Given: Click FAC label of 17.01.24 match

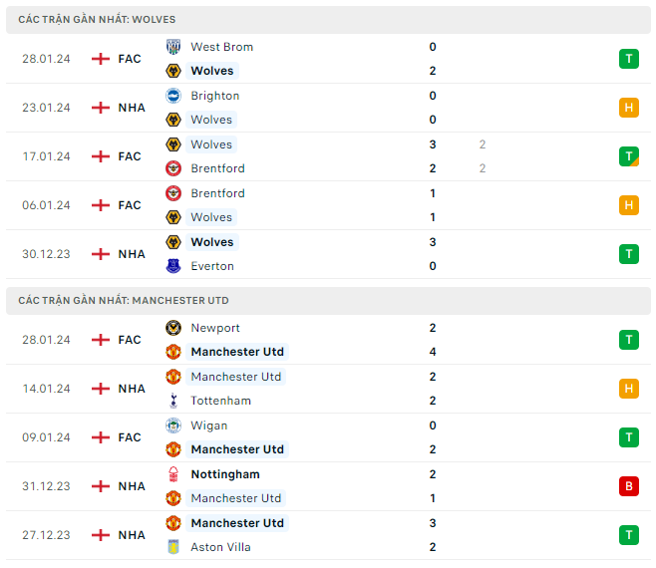Looking at the screenshot, I should point(130,156).
